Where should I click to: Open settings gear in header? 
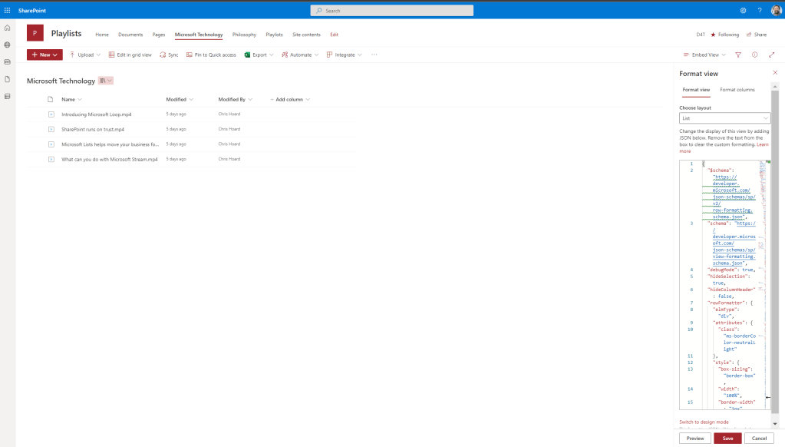[x=743, y=10]
